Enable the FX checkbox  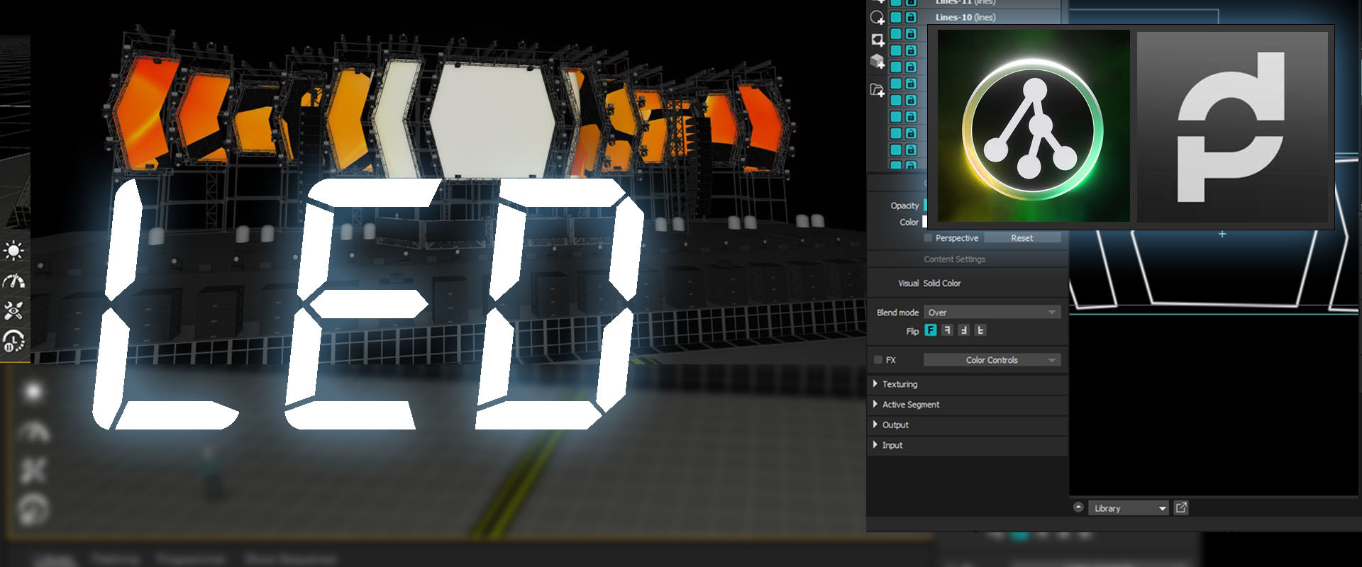pyautogui.click(x=878, y=360)
